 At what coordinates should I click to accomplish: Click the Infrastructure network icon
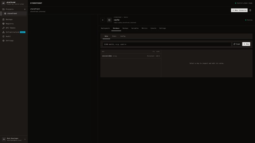pos(3,32)
